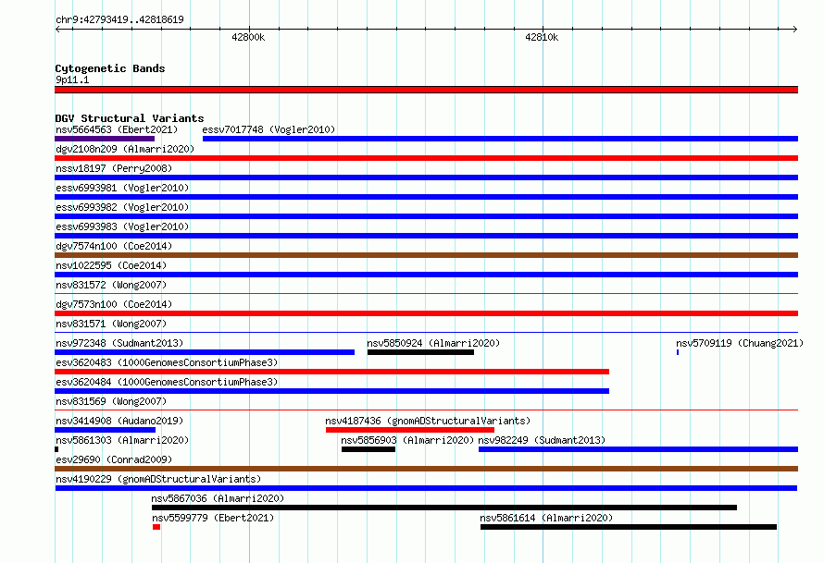Click the black nsv5861614 variant bar
Screen dimensions: 824x563
629,527
